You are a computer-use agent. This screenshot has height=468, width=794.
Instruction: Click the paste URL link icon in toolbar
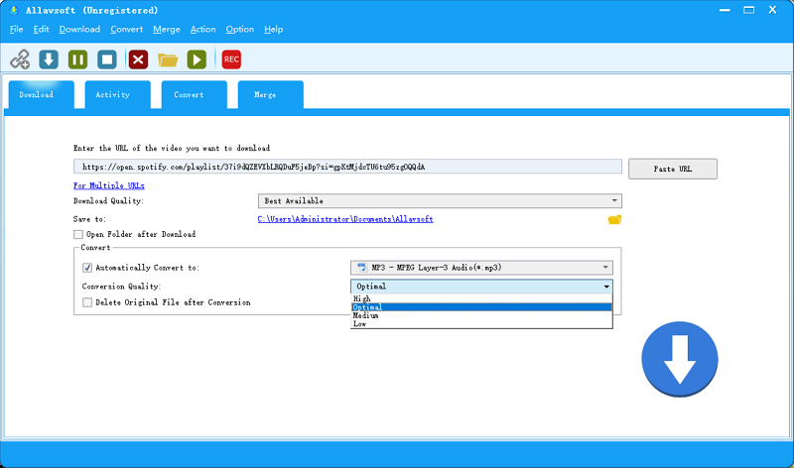point(20,59)
